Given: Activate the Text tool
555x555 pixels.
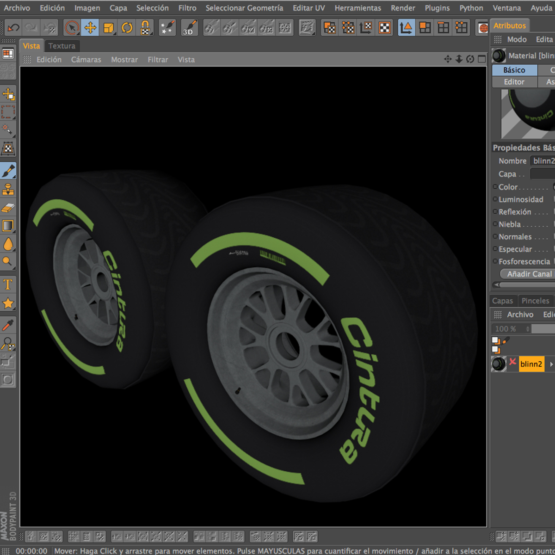Looking at the screenshot, I should coord(8,284).
